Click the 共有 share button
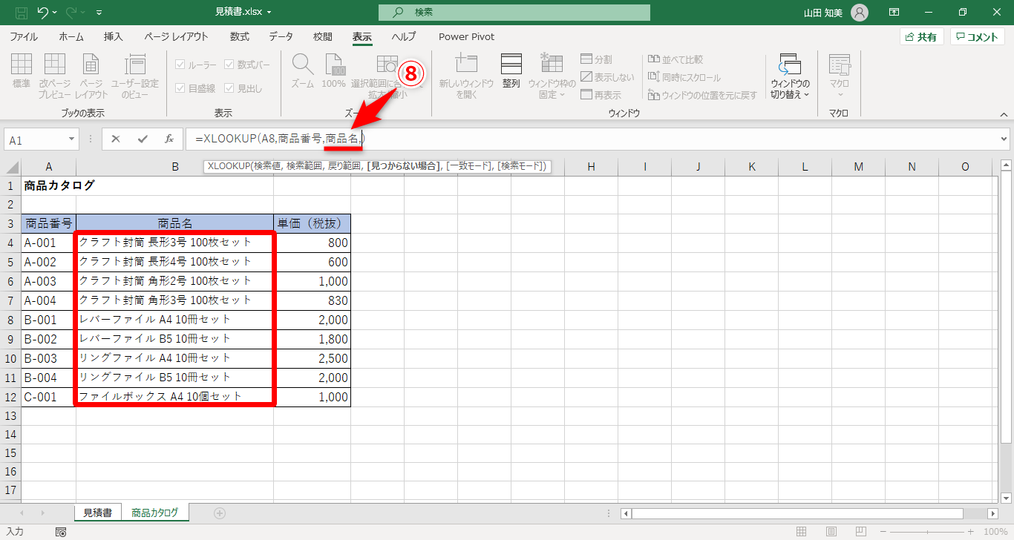 (x=921, y=37)
